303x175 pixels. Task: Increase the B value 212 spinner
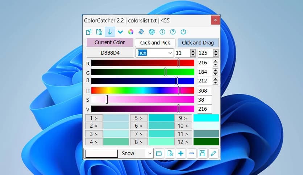(x=215, y=79)
